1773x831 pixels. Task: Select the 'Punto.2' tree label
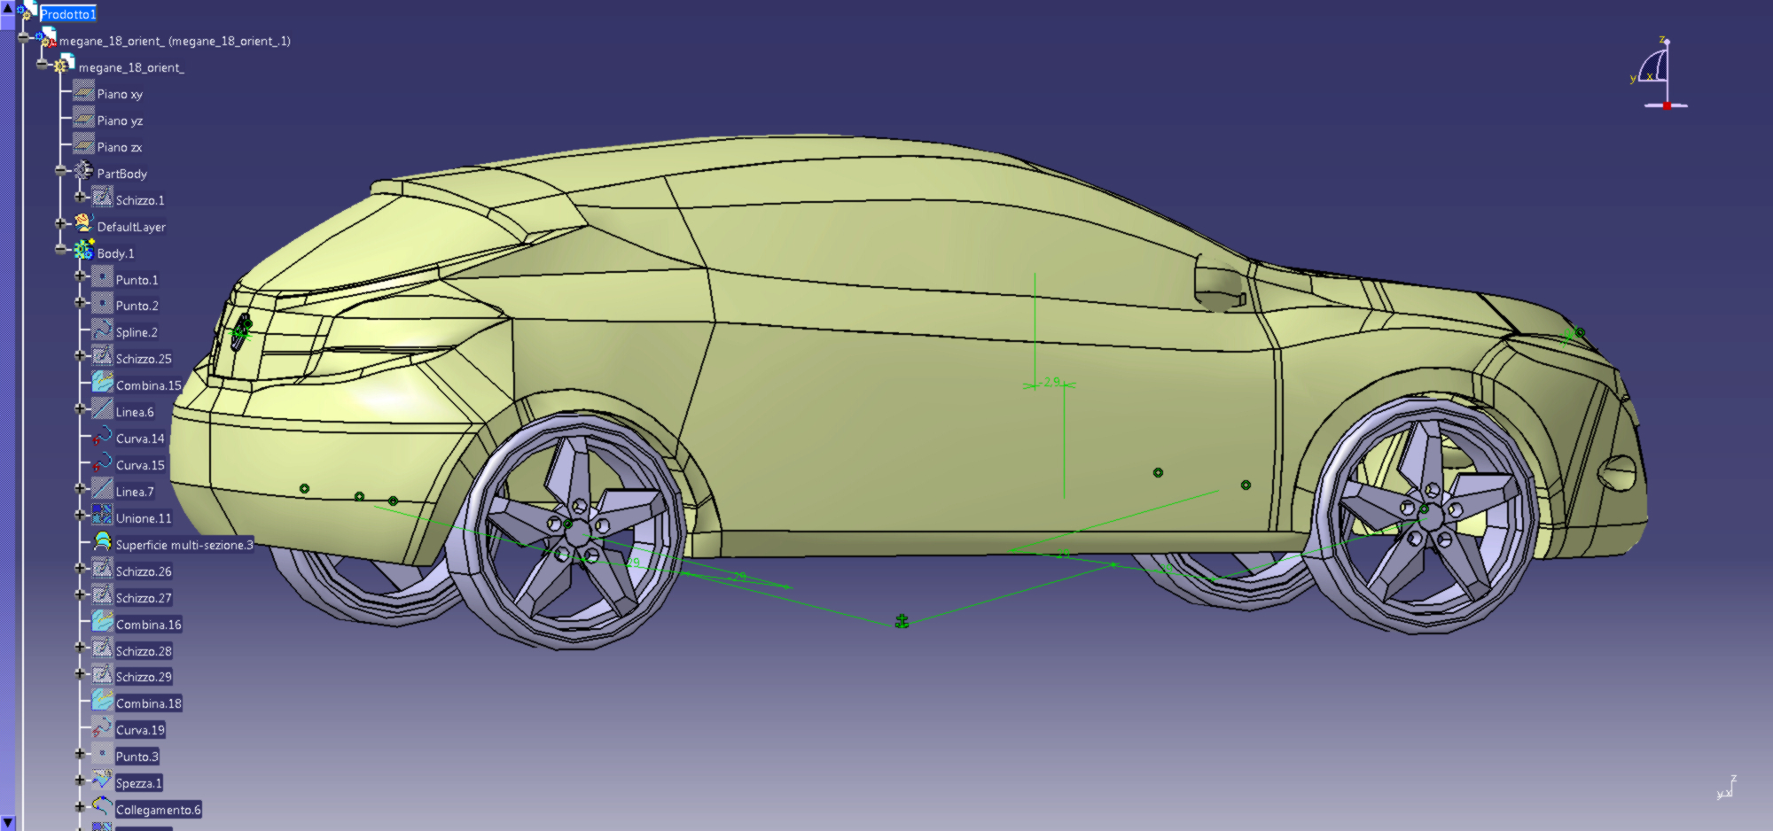tap(137, 306)
